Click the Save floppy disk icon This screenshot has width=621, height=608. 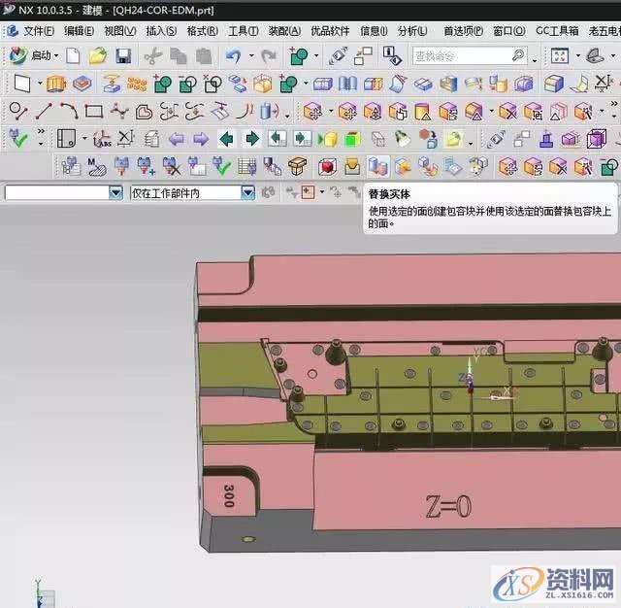coord(123,56)
